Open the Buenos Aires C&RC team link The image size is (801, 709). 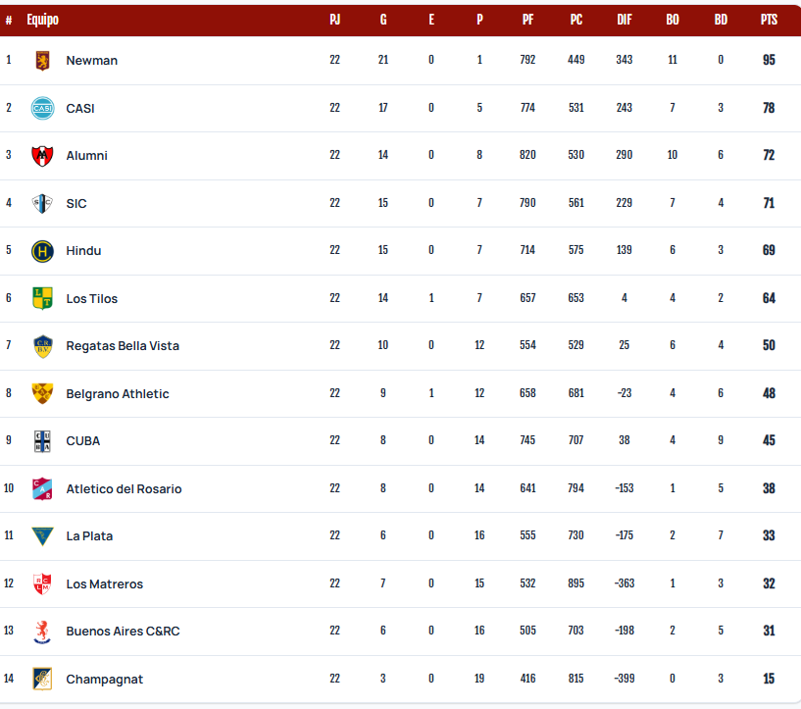pos(124,632)
